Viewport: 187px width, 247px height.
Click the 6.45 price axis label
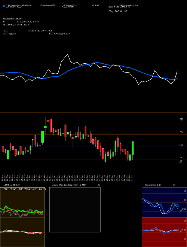pyautogui.click(x=181, y=145)
